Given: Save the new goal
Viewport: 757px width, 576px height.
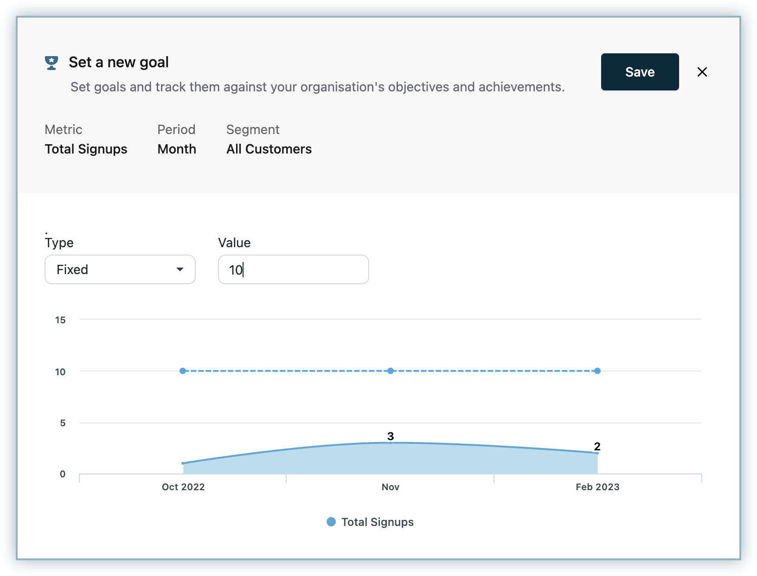Looking at the screenshot, I should (640, 72).
